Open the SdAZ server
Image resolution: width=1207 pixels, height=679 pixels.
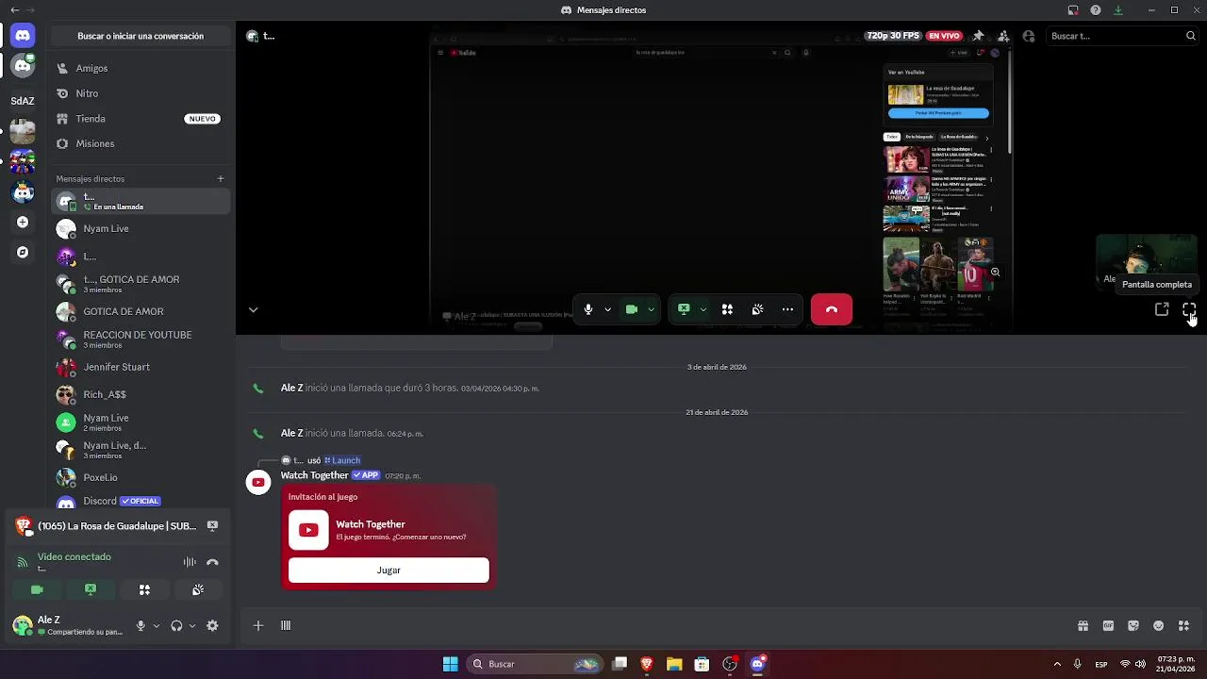[23, 100]
